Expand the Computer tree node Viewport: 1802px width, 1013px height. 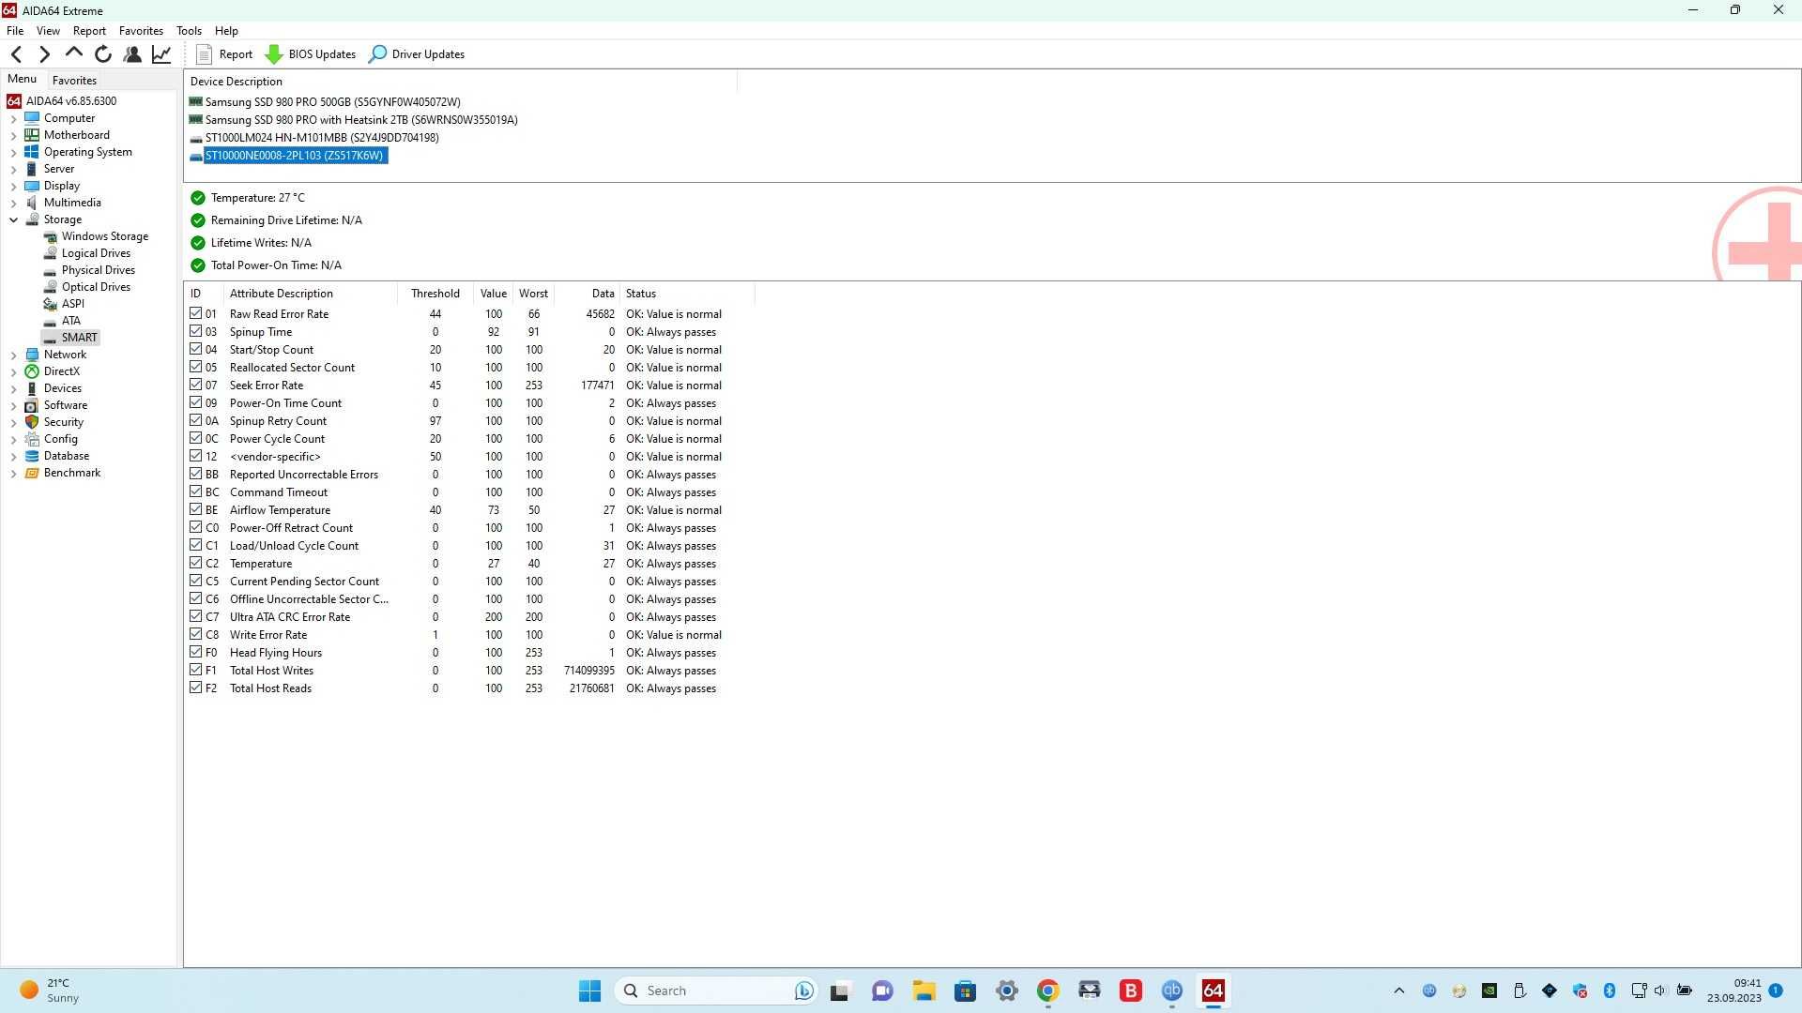13,118
